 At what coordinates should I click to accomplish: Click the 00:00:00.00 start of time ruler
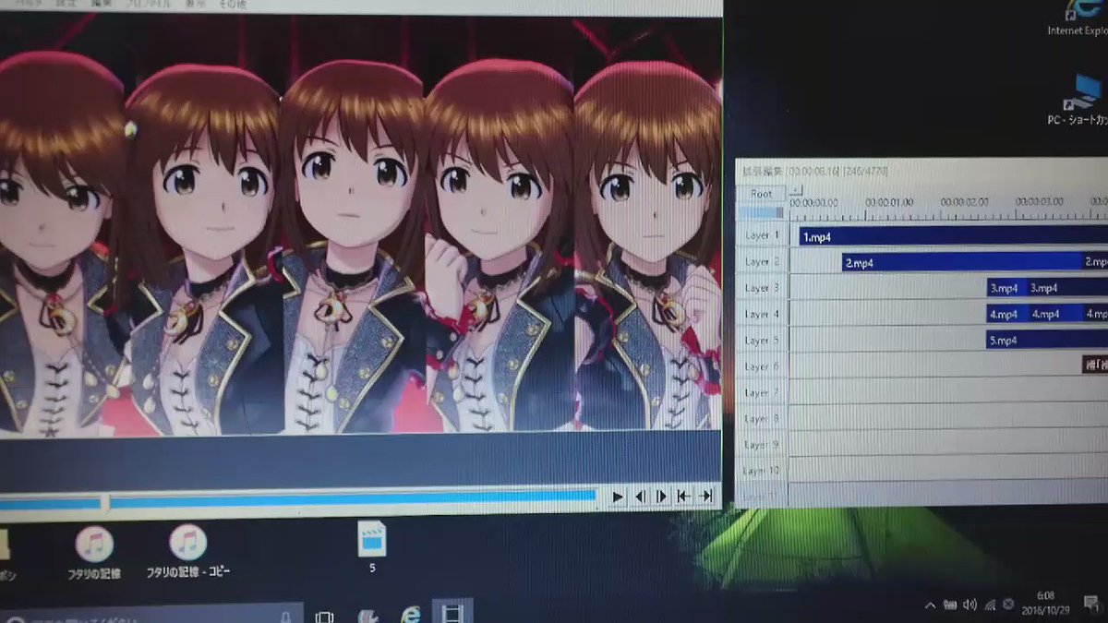(814, 203)
